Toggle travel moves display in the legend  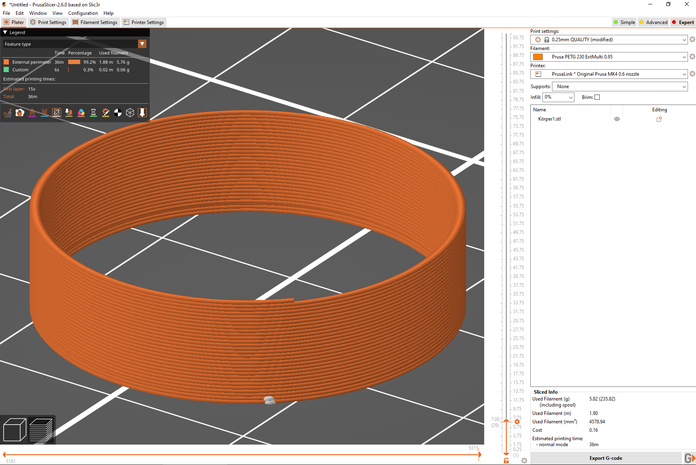tap(8, 113)
